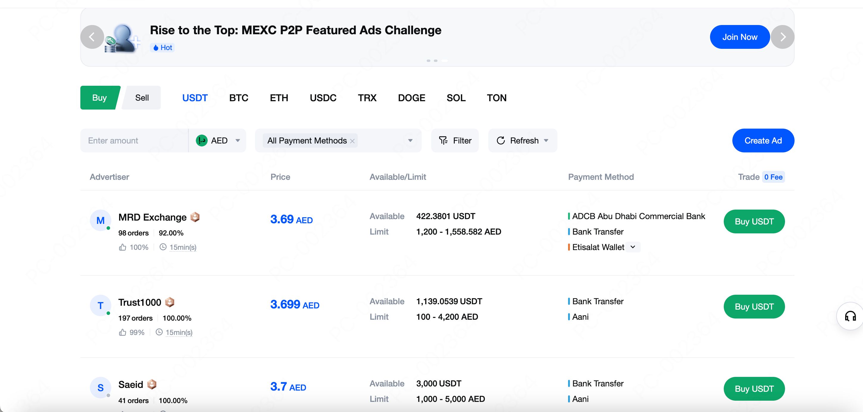
Task: Click Buy USDT for Trust1000
Action: click(754, 306)
